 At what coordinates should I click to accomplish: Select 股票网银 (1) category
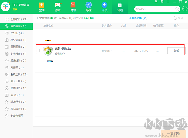click(16, 88)
